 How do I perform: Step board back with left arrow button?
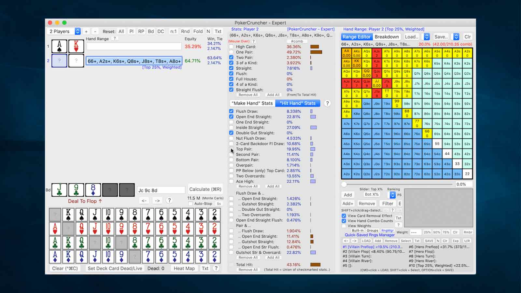144,201
